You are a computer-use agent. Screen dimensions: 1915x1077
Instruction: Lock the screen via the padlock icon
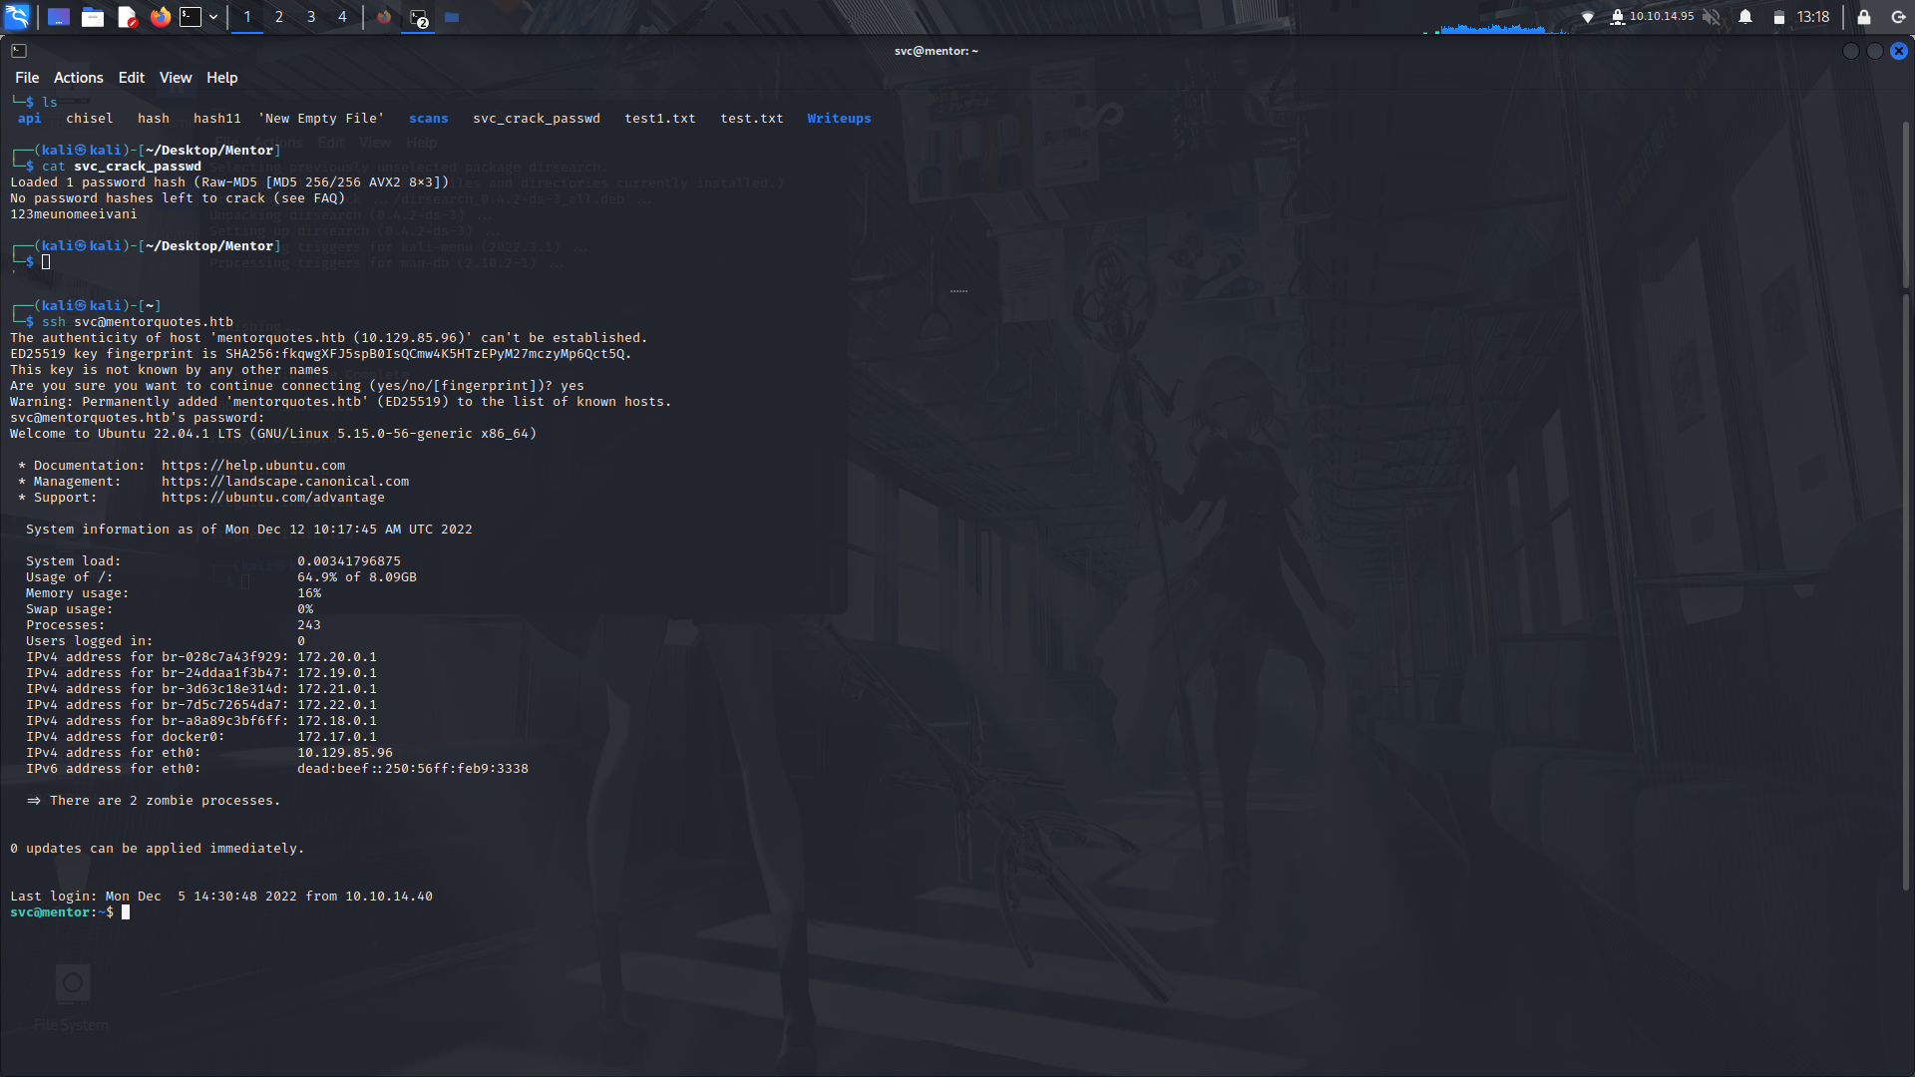click(x=1863, y=17)
